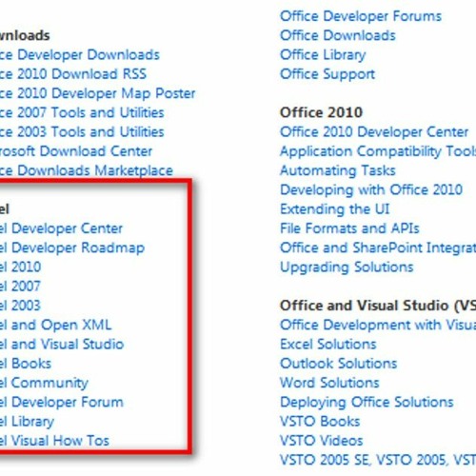Image resolution: width=476 pixels, height=476 pixels.
Task: Click the Excel and Open XML link
Action: point(55,326)
